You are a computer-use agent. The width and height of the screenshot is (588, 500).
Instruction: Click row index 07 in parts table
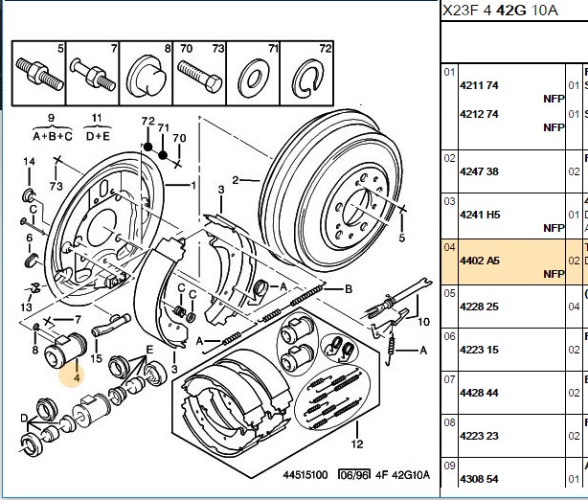click(x=449, y=379)
